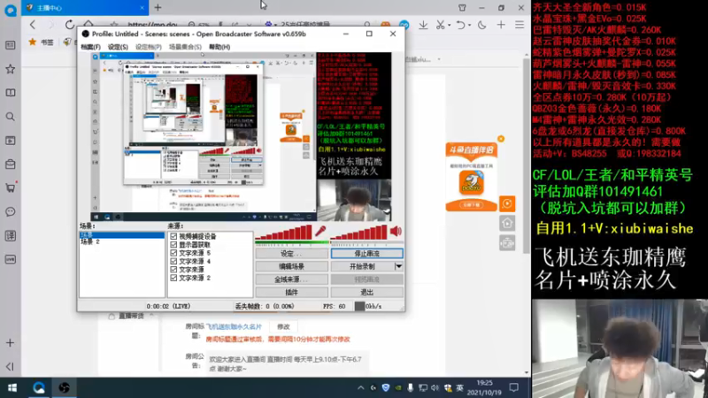Screen dimensions: 708x398
Task: Open the taskbar volume icon
Action: tap(435, 387)
